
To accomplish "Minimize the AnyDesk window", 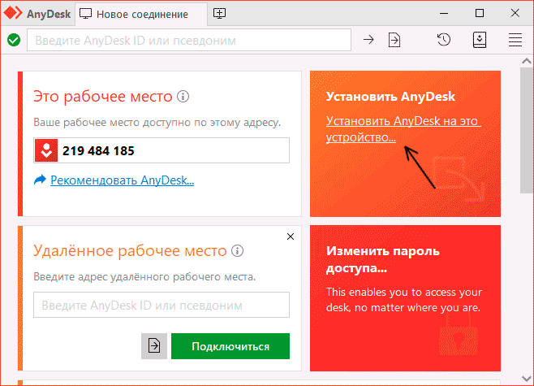I will [x=444, y=13].
